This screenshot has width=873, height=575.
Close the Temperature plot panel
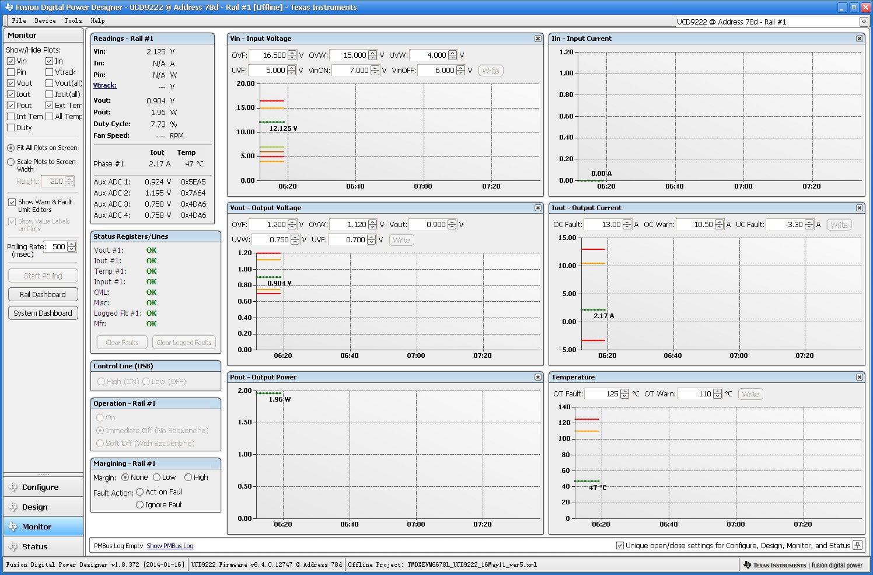(x=860, y=377)
